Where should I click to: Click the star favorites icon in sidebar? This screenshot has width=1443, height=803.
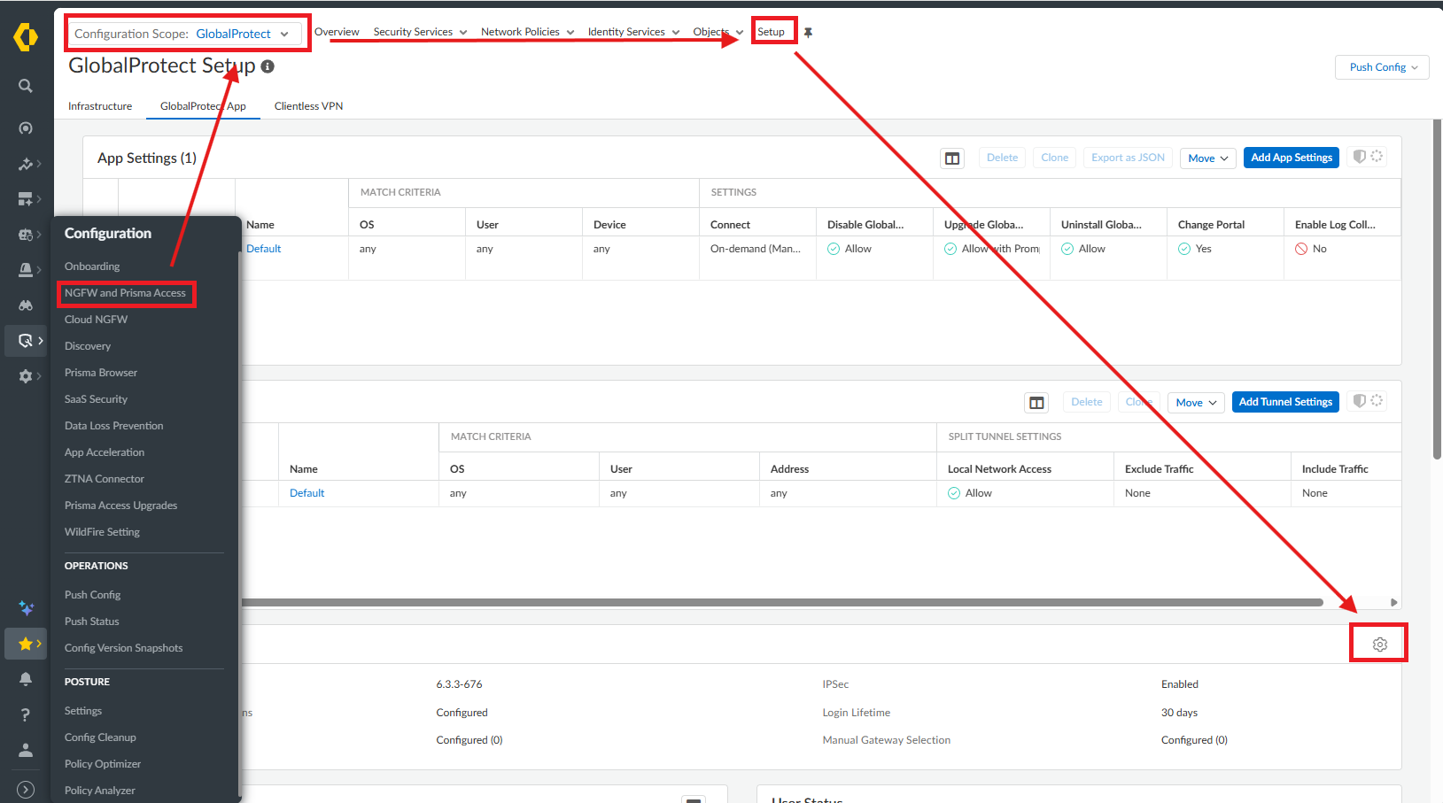(26, 644)
